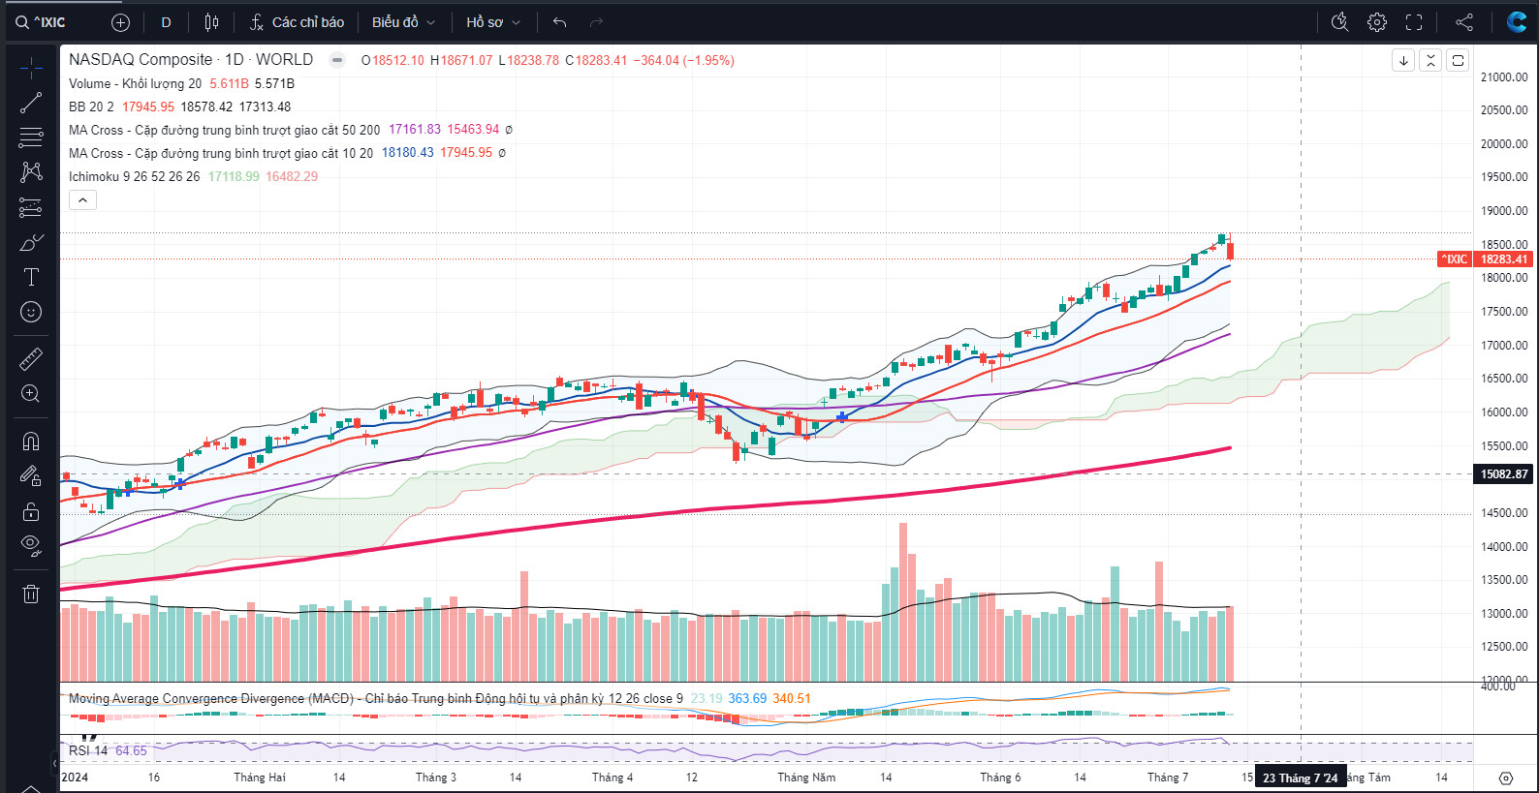Open the Fibonacci retracement tools
Viewport: 1539px width, 793px height.
point(31,137)
